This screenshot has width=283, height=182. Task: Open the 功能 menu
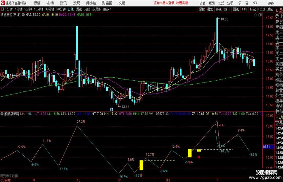[x=202, y=3]
